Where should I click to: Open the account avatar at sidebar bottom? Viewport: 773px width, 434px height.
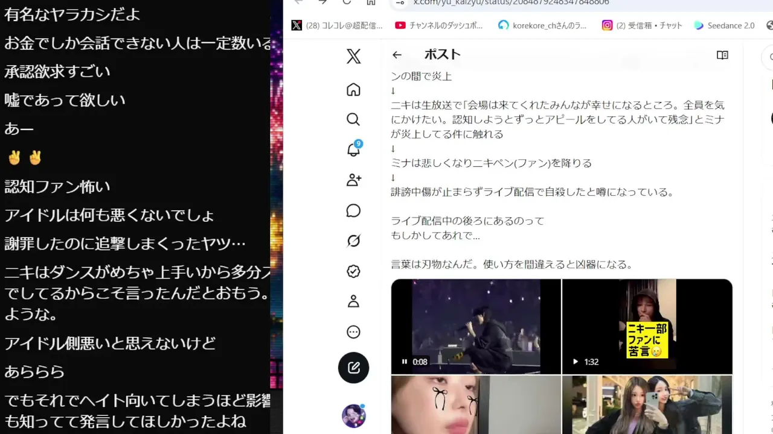354,416
